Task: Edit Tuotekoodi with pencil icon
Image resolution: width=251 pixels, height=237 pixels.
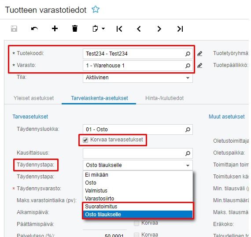Action: pyautogui.click(x=200, y=54)
